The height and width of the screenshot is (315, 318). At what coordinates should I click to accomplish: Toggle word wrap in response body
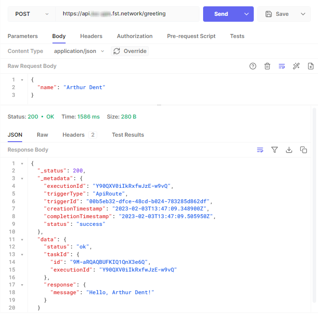click(260, 150)
